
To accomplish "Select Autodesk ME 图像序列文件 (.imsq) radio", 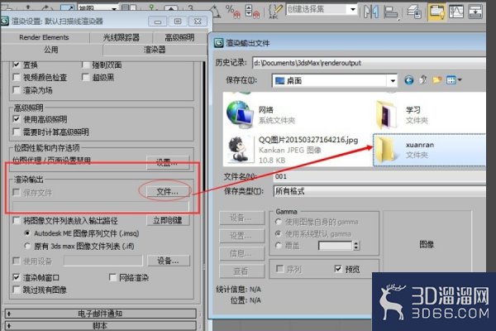I will [27, 233].
